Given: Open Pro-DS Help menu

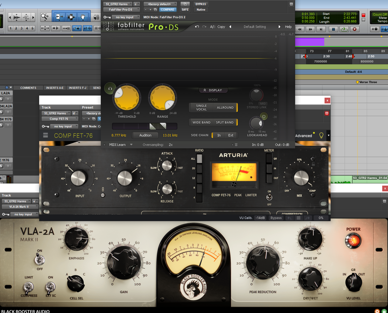Looking at the screenshot, I should click(x=288, y=27).
